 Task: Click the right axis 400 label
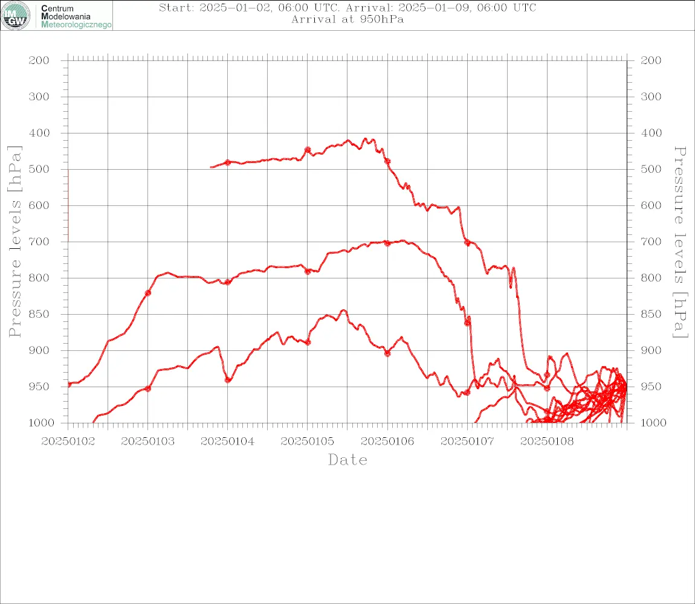coord(651,133)
